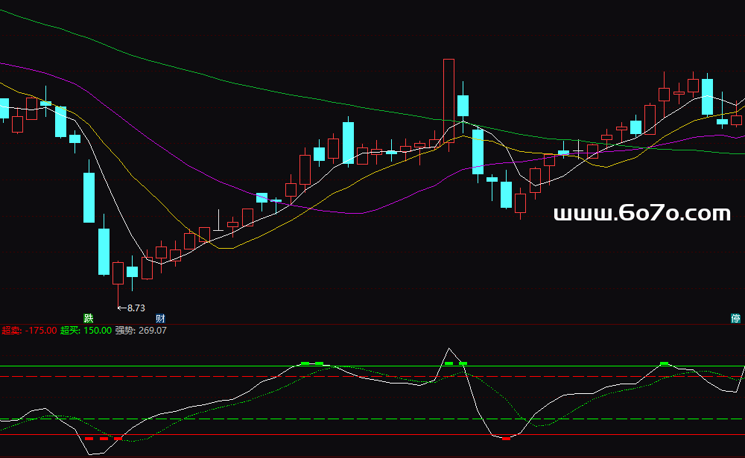The image size is (745, 458).
Task: Click the lone red oversold marker at right trough
Action: [507, 439]
